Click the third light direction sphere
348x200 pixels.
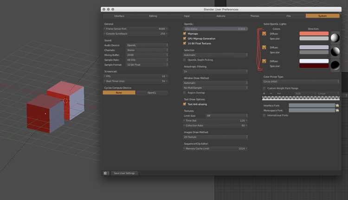coord(335,65)
